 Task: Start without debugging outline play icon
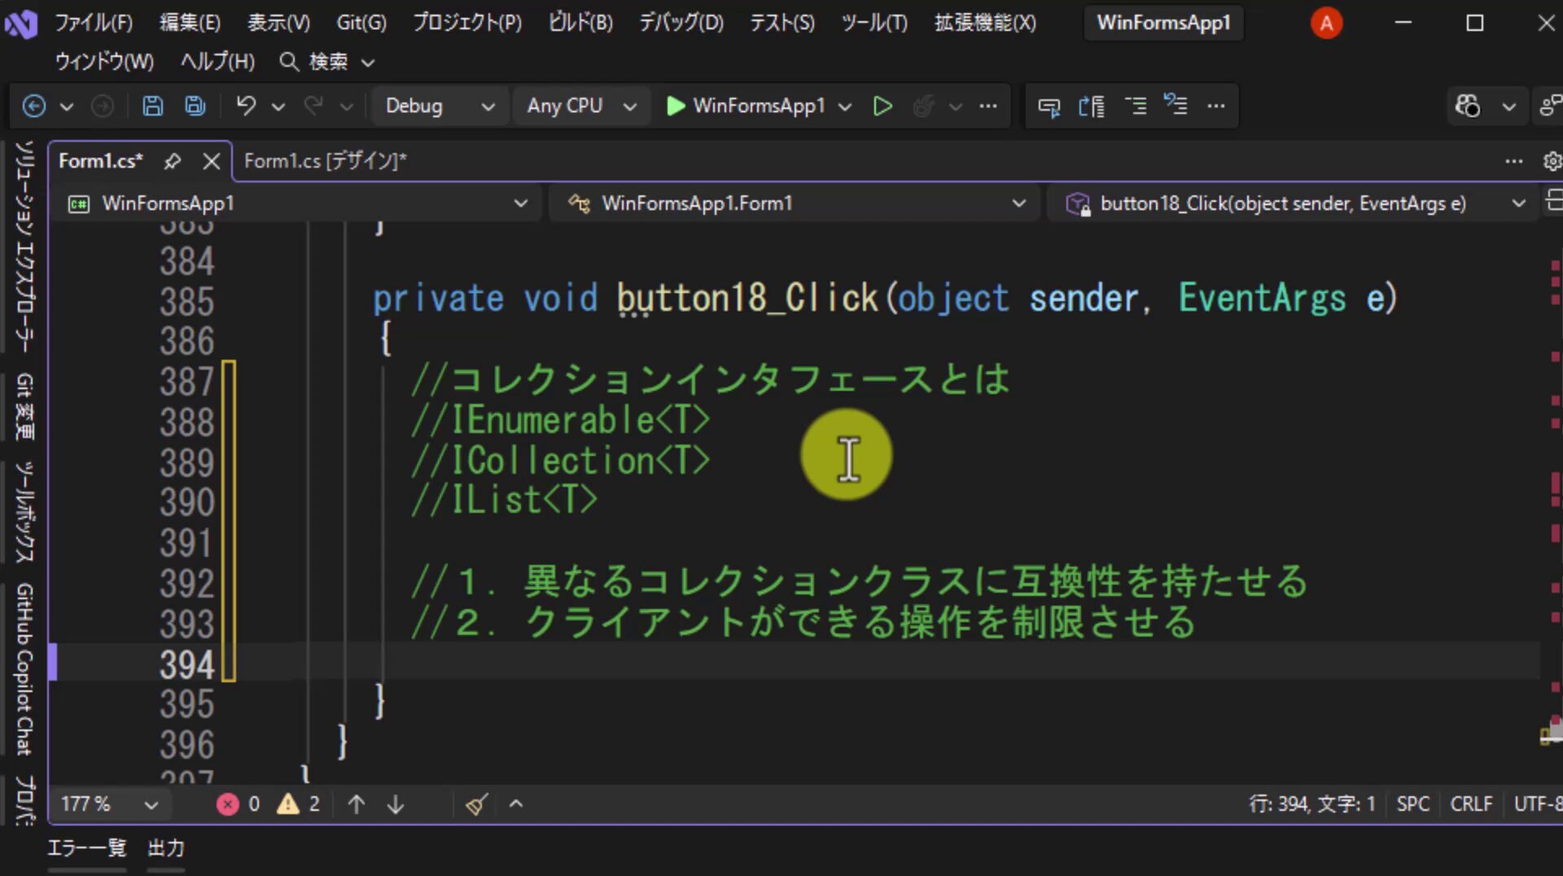tap(882, 106)
